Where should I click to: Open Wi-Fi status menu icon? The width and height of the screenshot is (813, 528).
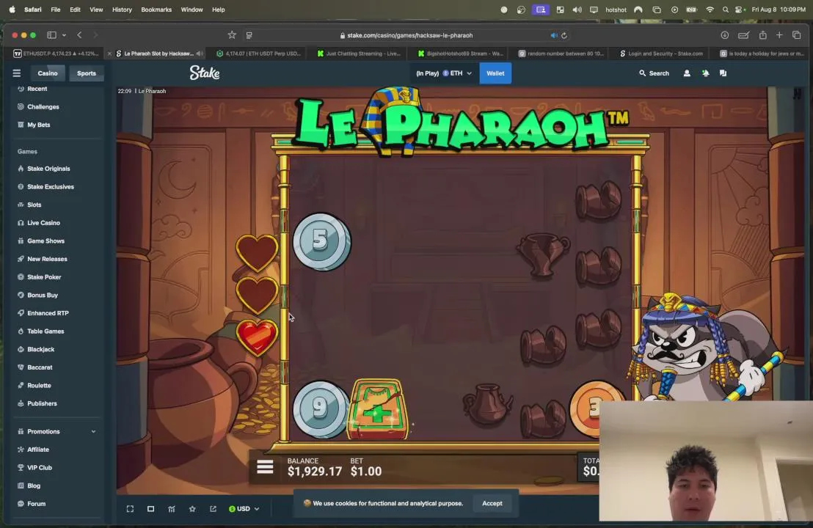click(710, 10)
